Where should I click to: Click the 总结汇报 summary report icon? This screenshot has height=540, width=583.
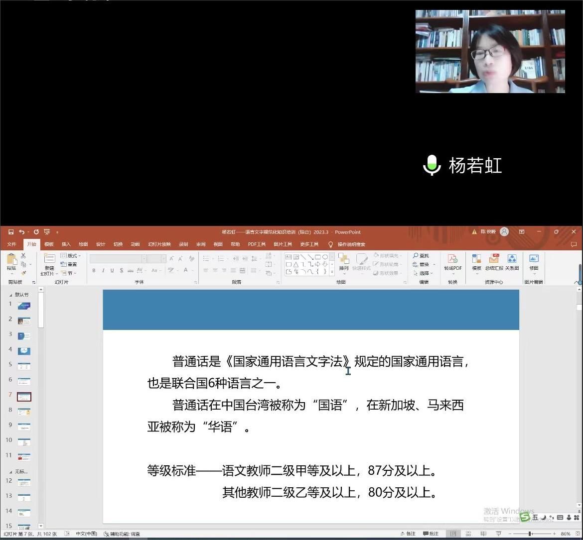(x=494, y=259)
